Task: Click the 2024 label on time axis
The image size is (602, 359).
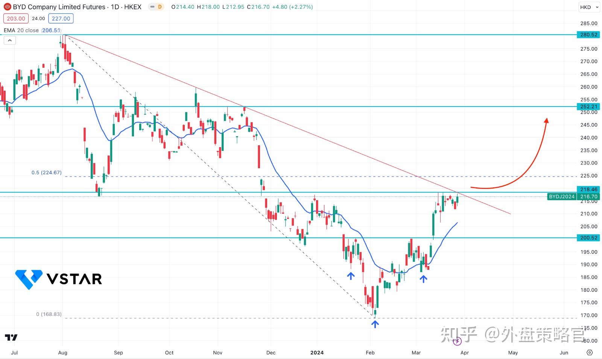Action: (x=317, y=353)
